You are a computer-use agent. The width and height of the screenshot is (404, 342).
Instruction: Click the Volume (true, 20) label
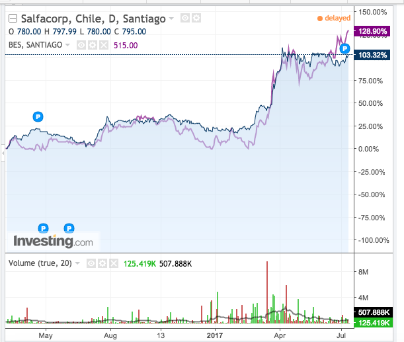(x=40, y=263)
